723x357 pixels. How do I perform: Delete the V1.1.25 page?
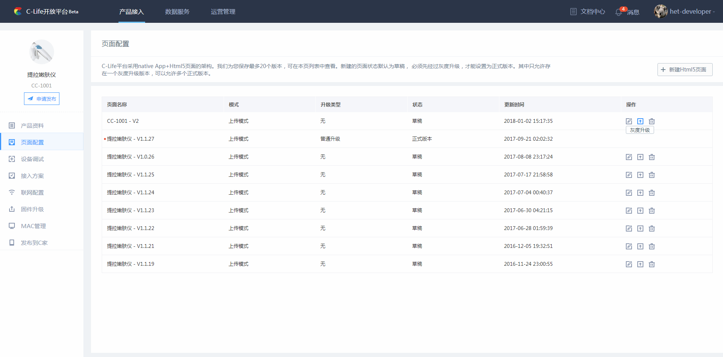(x=652, y=175)
